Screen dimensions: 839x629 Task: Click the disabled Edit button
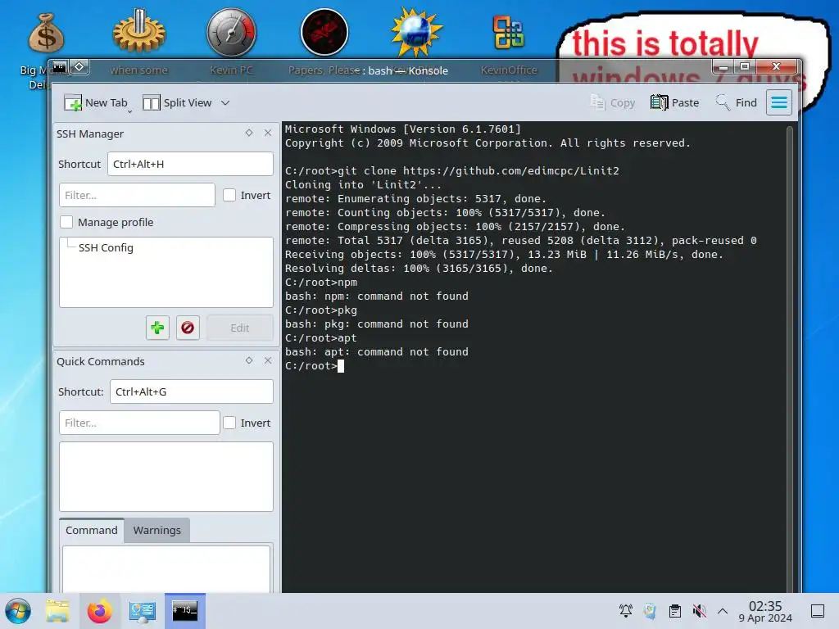pyautogui.click(x=240, y=328)
